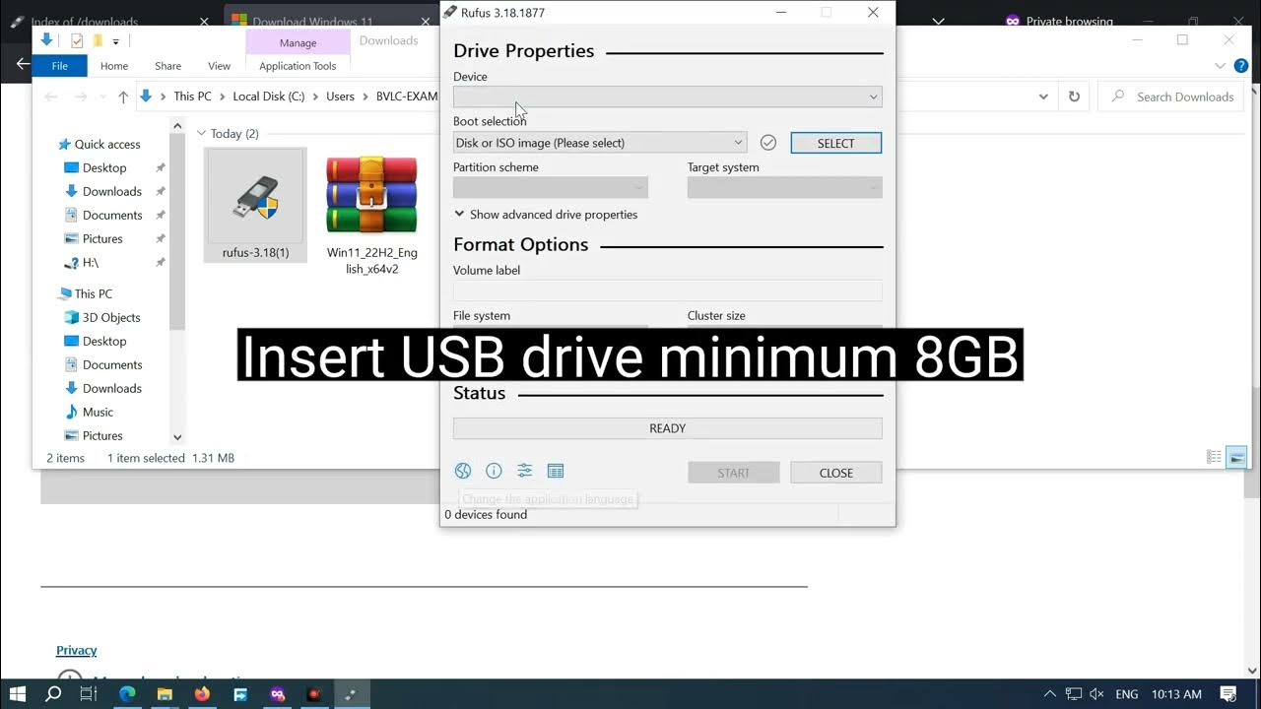Switch to the View ribbon tab
The width and height of the screenshot is (1261, 709).
pos(219,66)
